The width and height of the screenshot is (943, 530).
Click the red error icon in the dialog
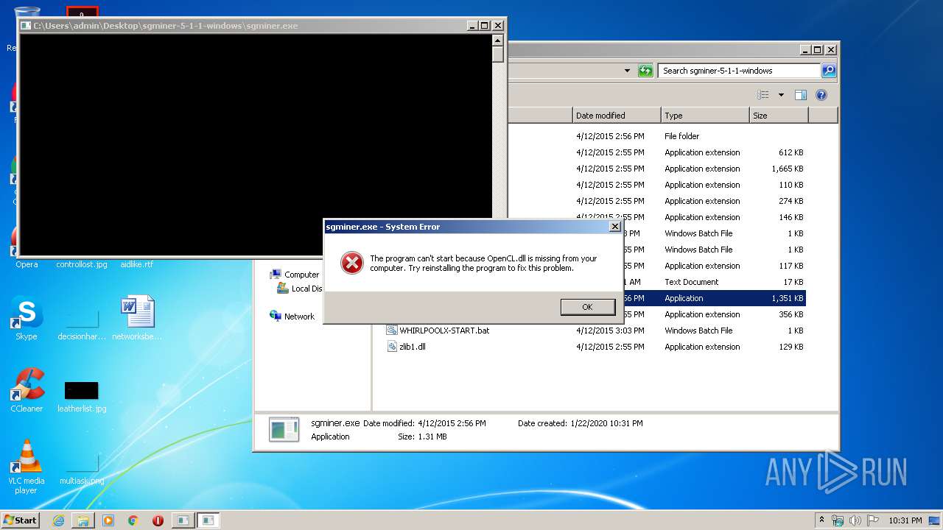(x=352, y=263)
